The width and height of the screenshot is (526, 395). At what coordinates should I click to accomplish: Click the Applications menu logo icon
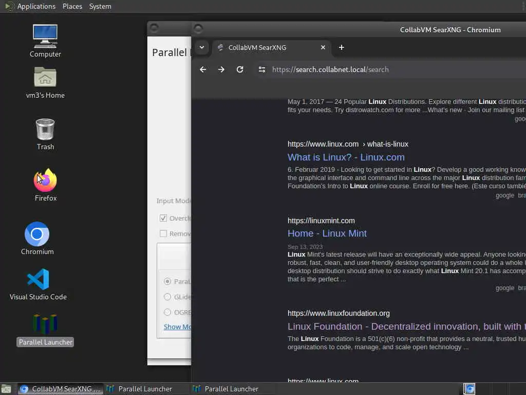[x=9, y=6]
